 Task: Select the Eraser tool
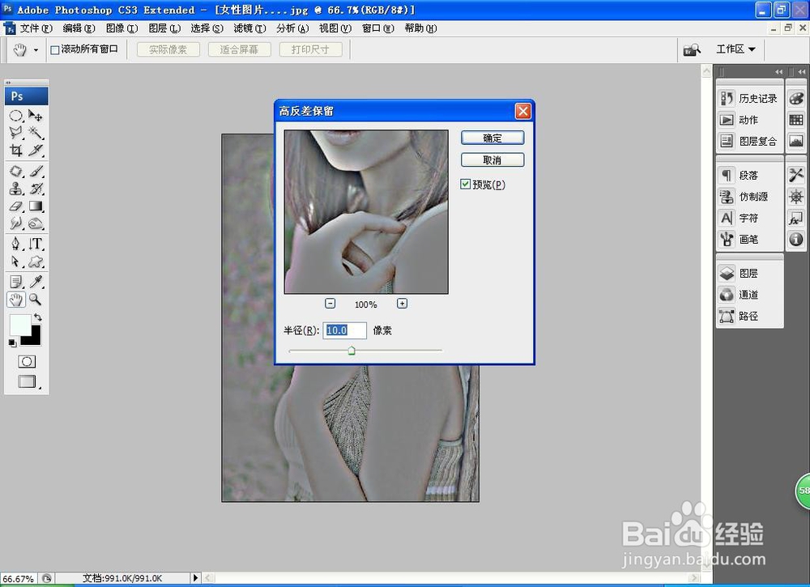pos(15,206)
